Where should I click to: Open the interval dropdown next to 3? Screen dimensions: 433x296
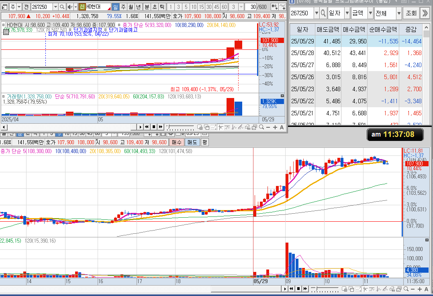click(241, 6)
